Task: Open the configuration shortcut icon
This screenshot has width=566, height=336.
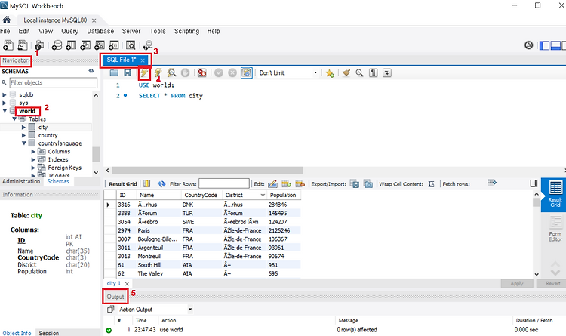Action: click(528, 45)
